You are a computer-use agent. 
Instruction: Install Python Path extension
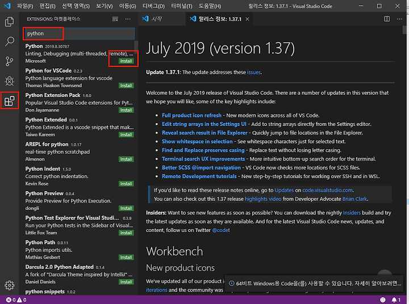tap(126, 257)
